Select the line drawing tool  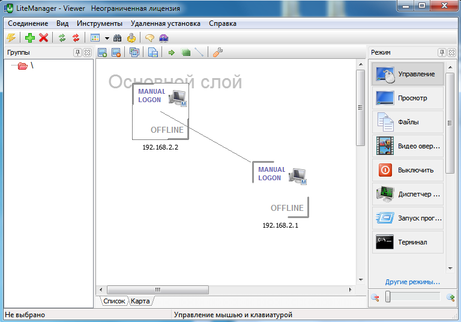pyautogui.click(x=199, y=52)
